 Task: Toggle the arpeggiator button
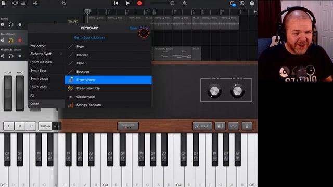coord(234,126)
